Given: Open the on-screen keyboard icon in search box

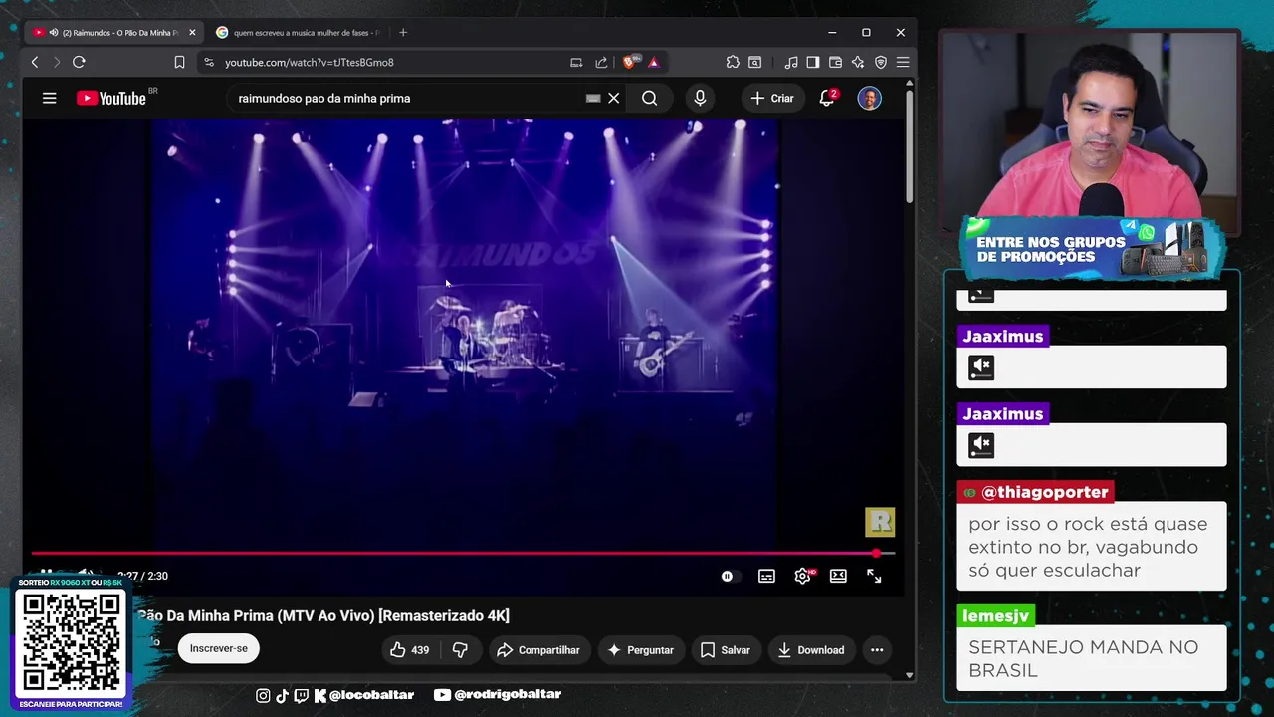Looking at the screenshot, I should pyautogui.click(x=593, y=98).
